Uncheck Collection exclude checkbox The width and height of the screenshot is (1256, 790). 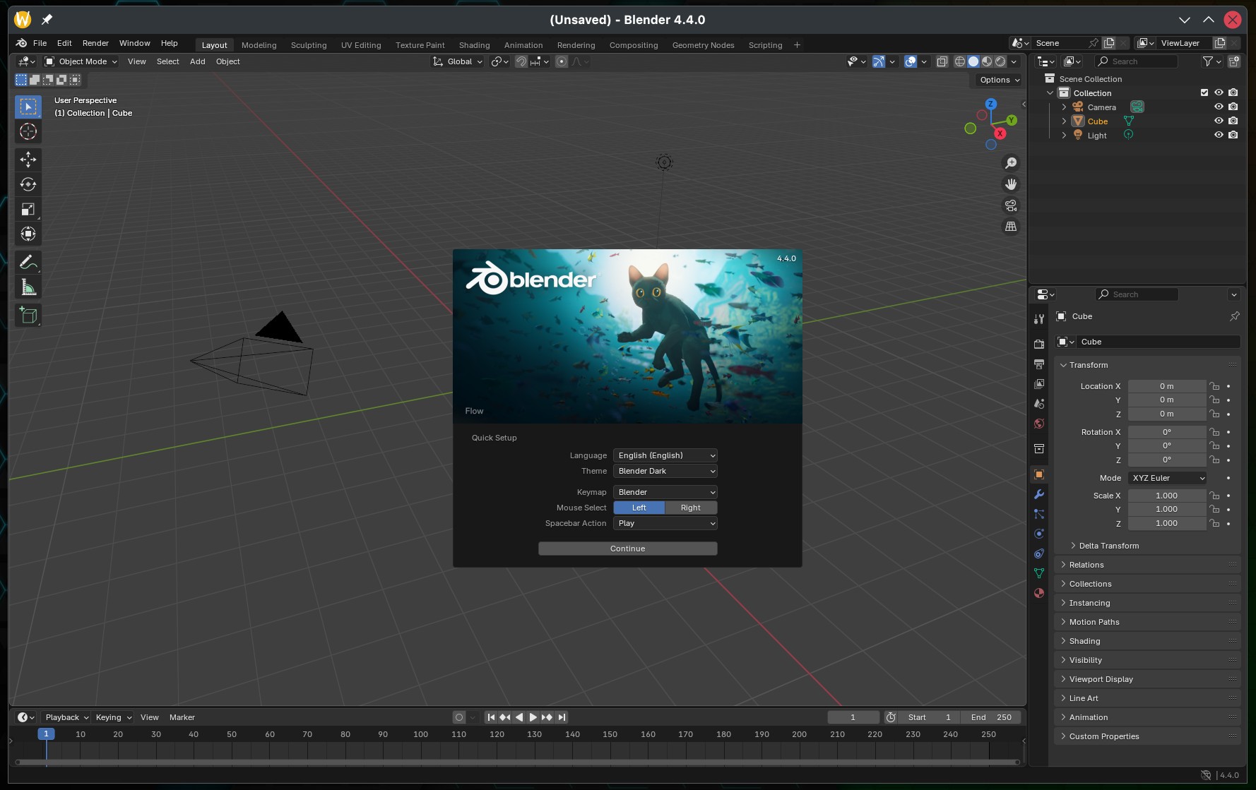pos(1204,92)
